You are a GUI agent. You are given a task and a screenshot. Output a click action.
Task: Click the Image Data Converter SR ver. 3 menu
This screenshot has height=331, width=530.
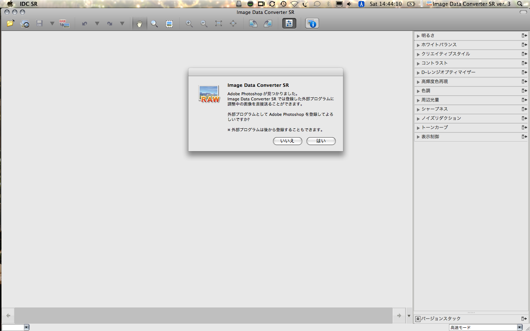(468, 4)
